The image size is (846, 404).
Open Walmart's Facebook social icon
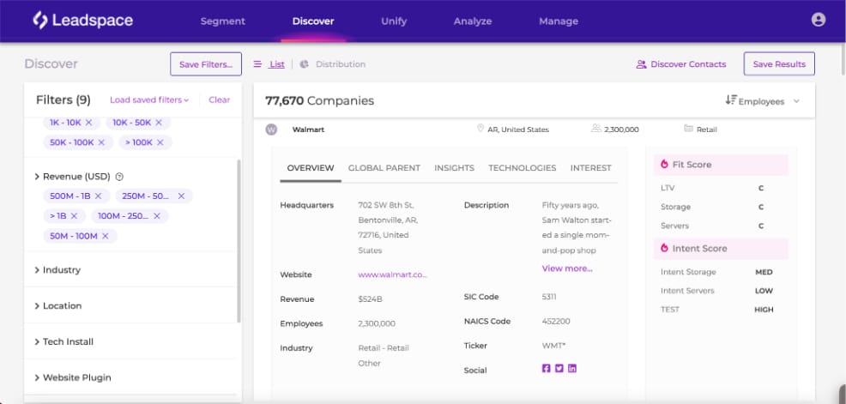pyautogui.click(x=546, y=368)
